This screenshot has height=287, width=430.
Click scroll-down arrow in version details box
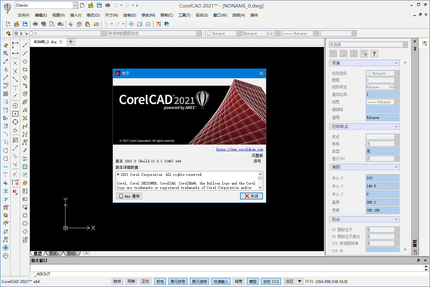click(260, 188)
